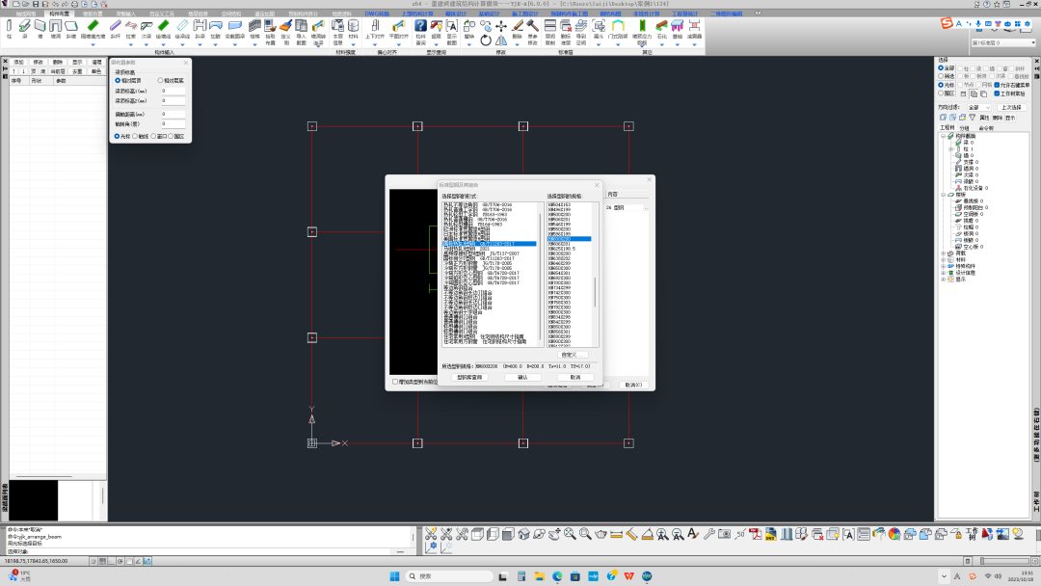Open the 方向过滤 全部 dropdown
1041x586 pixels.
[979, 108]
